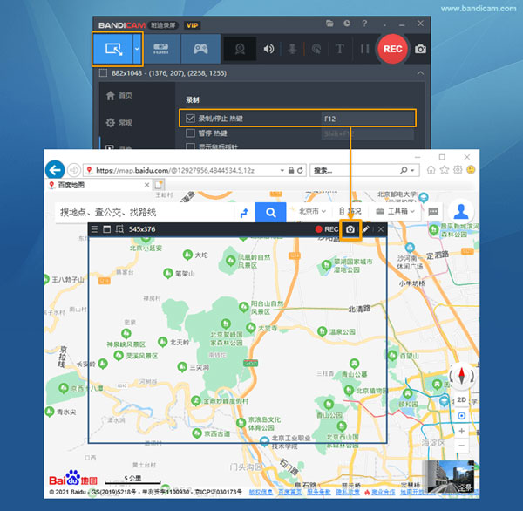Toggle speaker sound recording icon
The width and height of the screenshot is (523, 511).
click(x=268, y=49)
